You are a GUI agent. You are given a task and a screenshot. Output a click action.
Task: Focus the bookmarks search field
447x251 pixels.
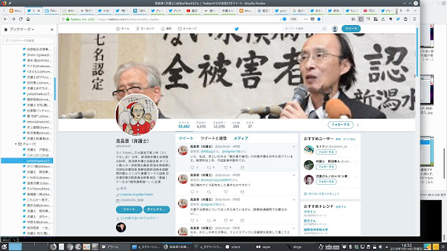(29, 40)
